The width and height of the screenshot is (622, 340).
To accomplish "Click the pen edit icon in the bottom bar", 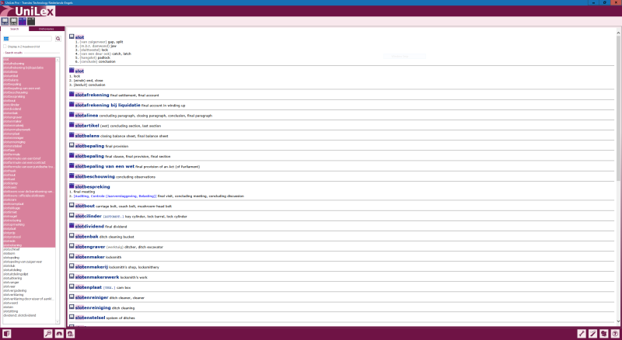I will [592, 334].
